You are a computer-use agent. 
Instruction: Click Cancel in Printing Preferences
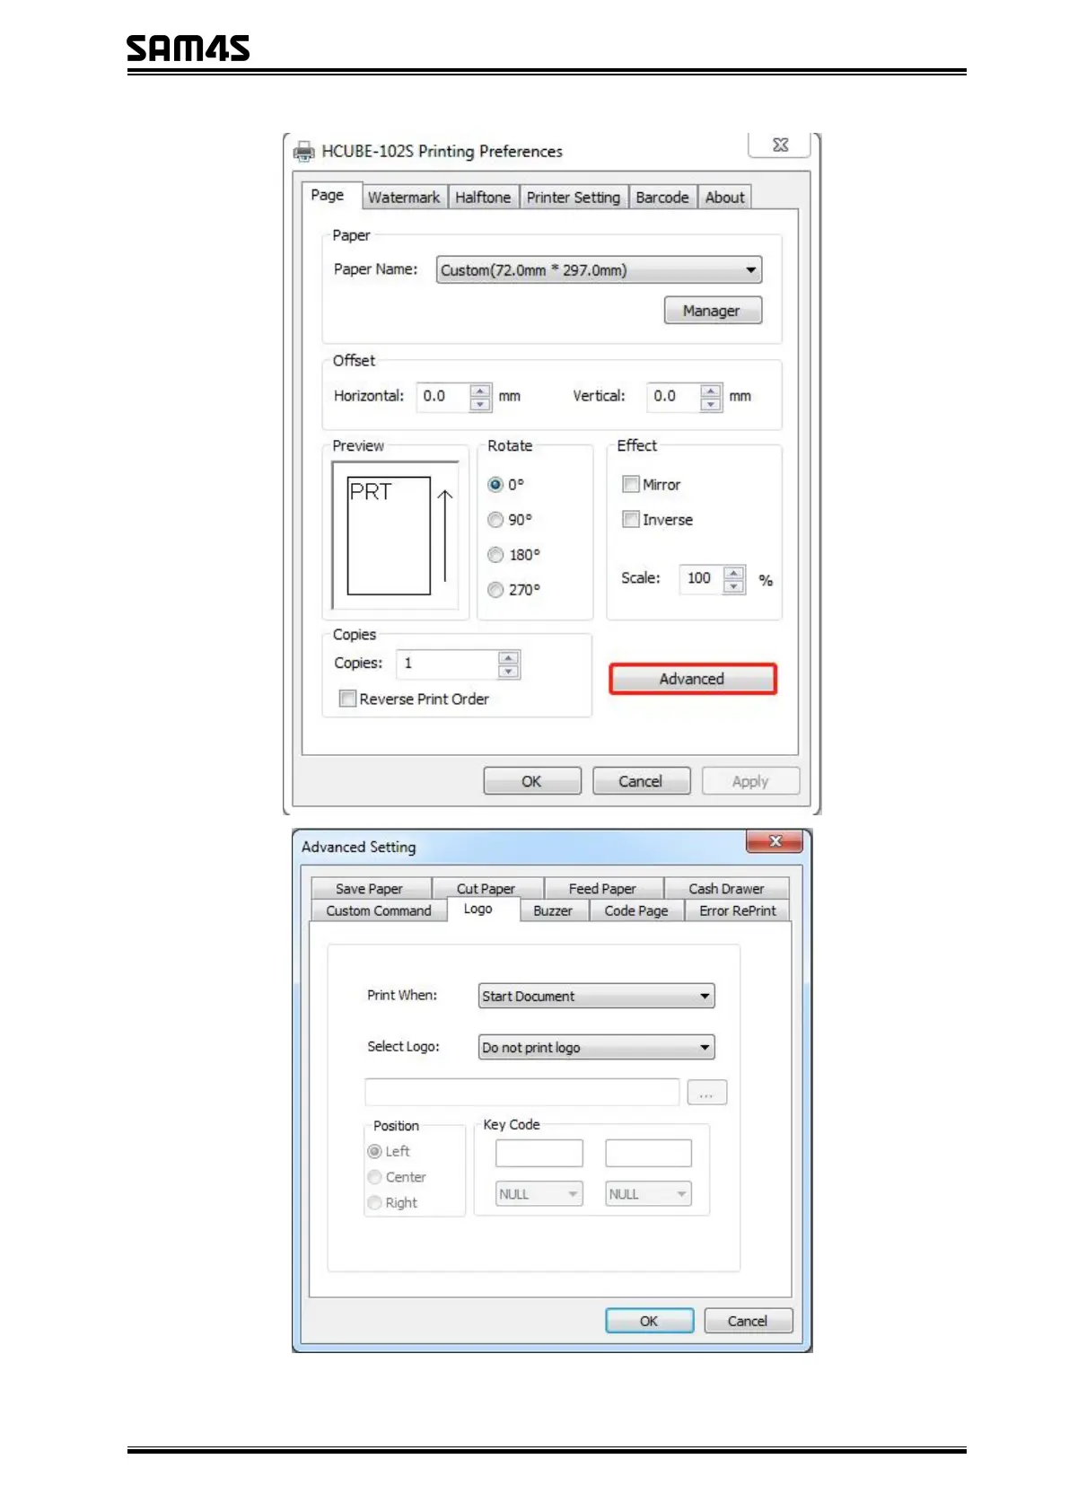(641, 781)
